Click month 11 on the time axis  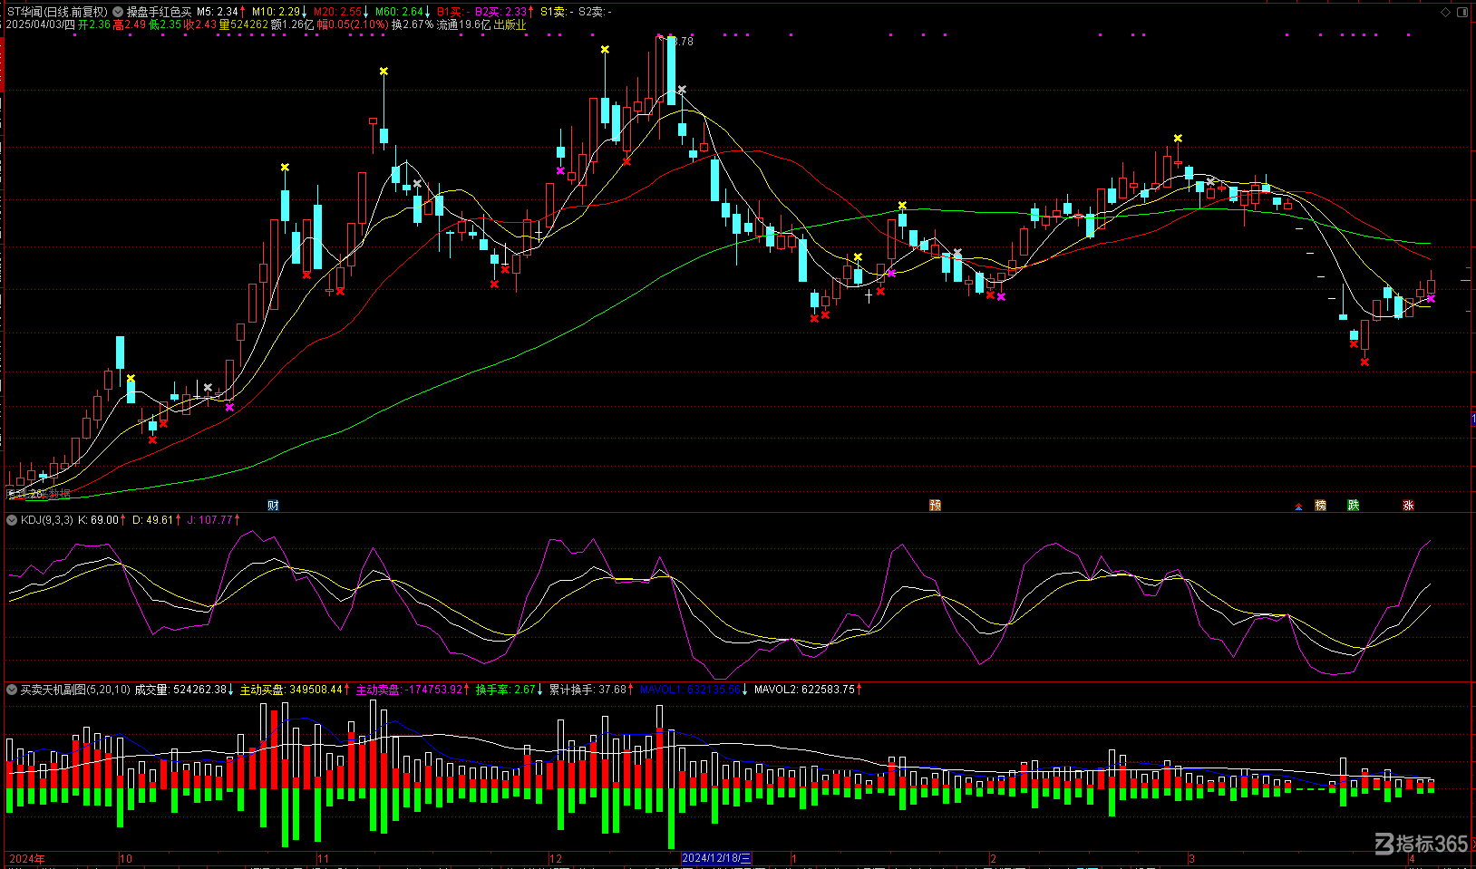coord(324,858)
